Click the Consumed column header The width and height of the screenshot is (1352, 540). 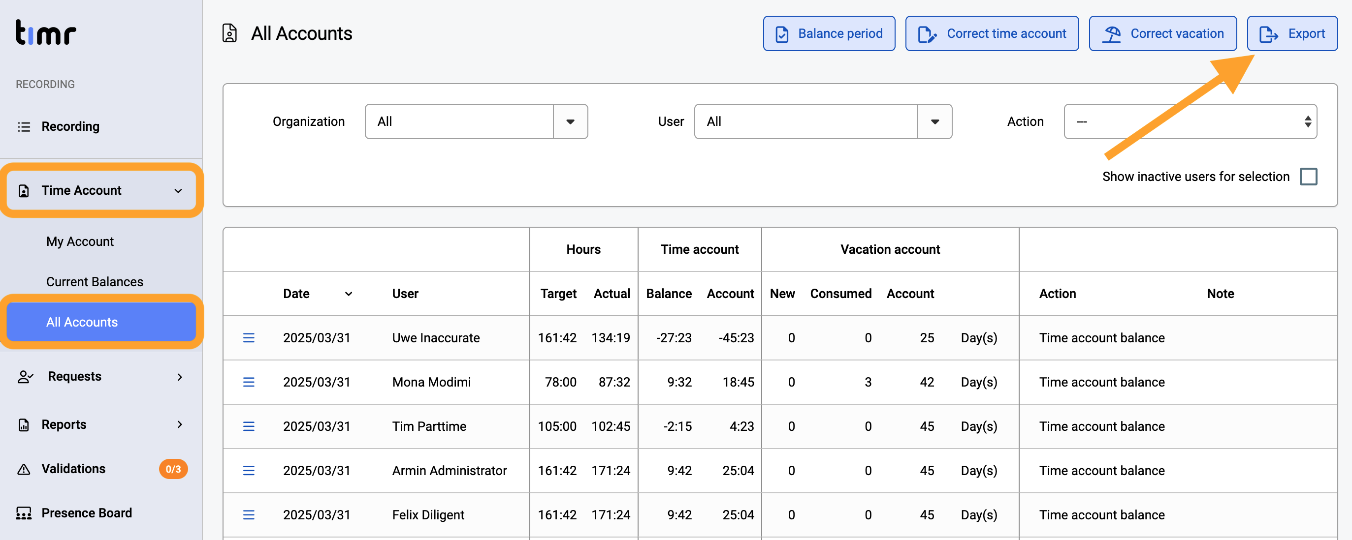[841, 294]
